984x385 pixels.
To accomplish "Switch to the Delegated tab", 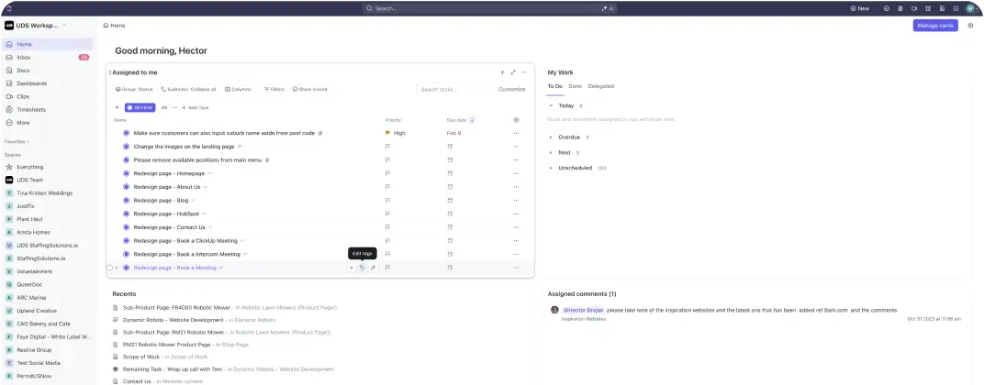I will [x=600, y=86].
